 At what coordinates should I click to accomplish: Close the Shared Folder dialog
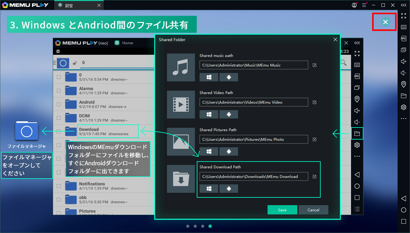335,40
